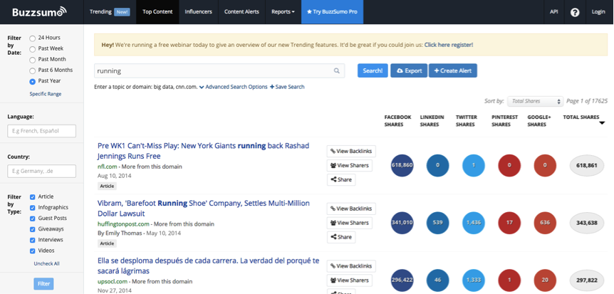Open the Content Alerts tab

[241, 11]
